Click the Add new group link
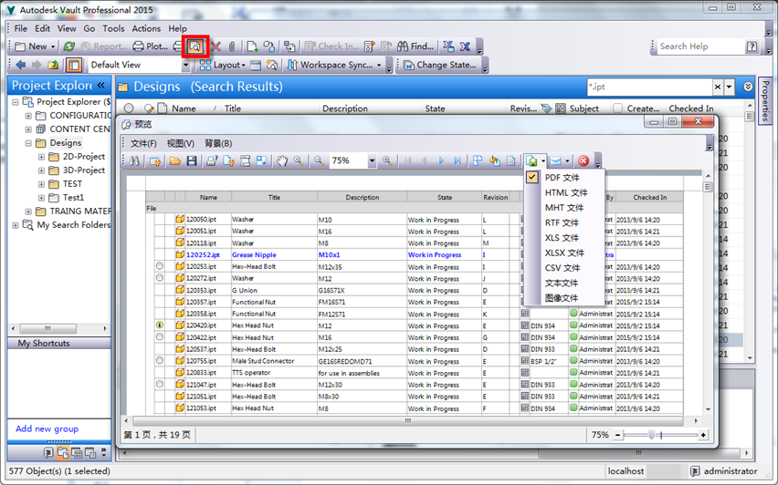The width and height of the screenshot is (778, 485). (x=47, y=428)
